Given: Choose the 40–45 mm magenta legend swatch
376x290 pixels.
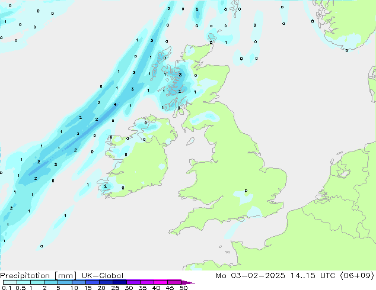Looking at the screenshot, I should point(161,282).
